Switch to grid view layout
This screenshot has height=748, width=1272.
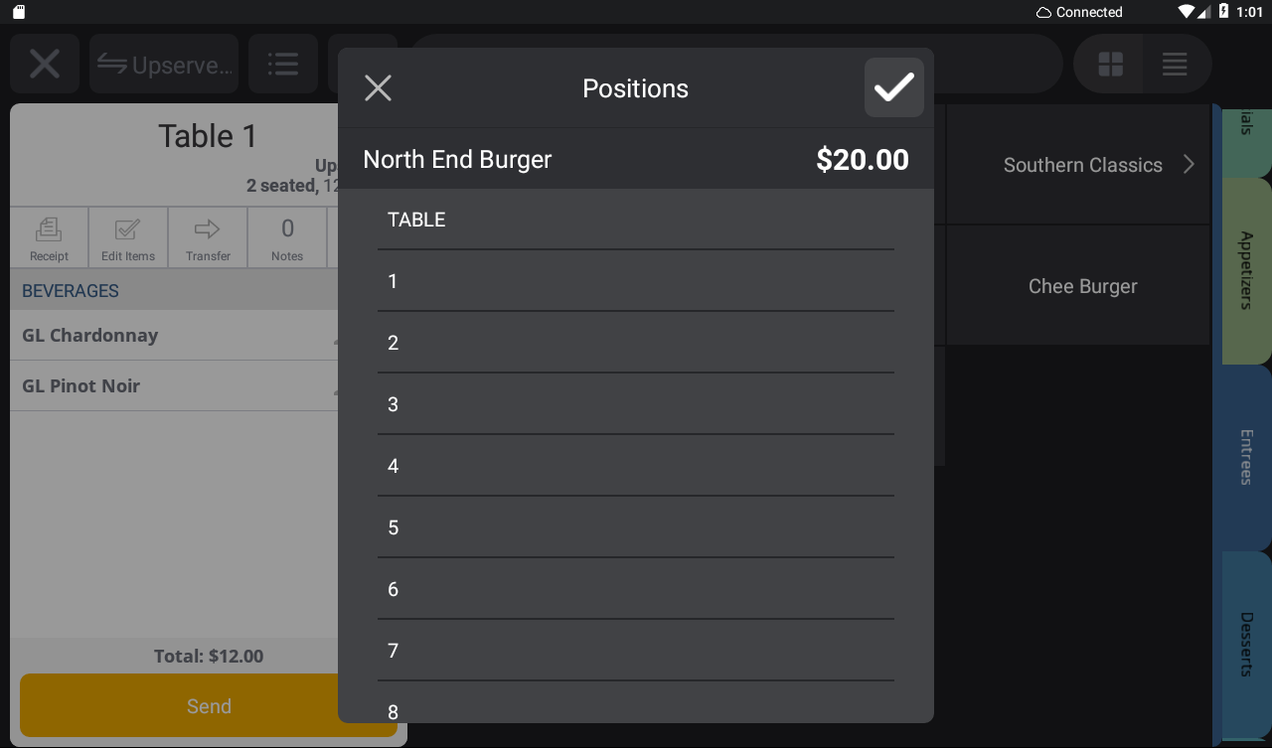(x=1110, y=65)
